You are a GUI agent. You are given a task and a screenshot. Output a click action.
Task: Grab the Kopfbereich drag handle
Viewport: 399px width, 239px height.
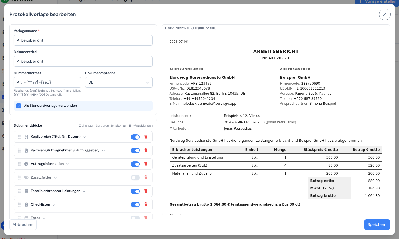(x=19, y=137)
